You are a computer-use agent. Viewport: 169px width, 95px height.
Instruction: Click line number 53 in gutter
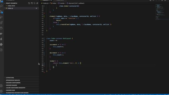[x=43, y=39]
